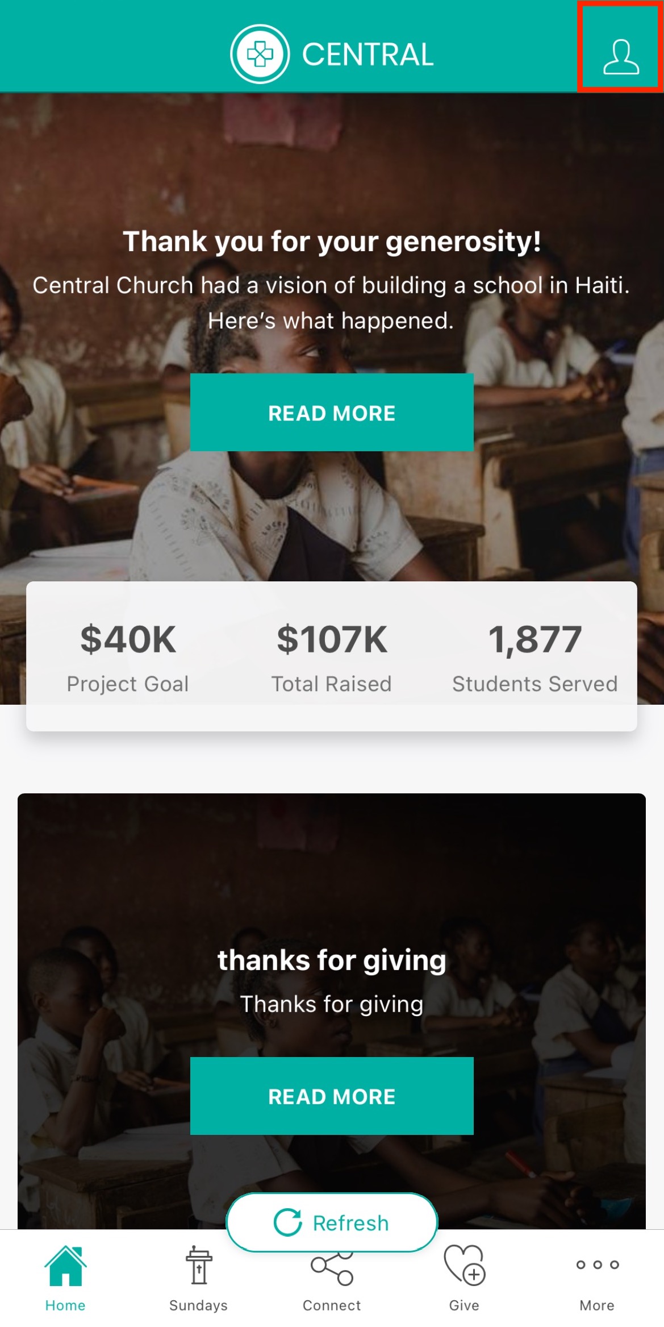The image size is (664, 1327).
Task: Open the Give heart icon tab
Action: click(x=464, y=1267)
